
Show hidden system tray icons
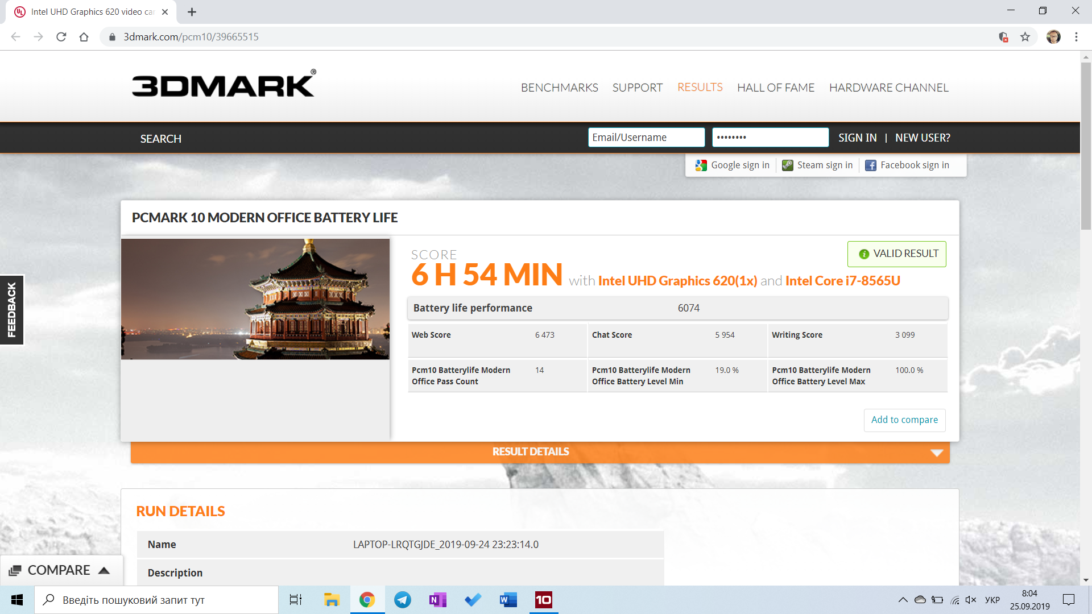tap(903, 600)
